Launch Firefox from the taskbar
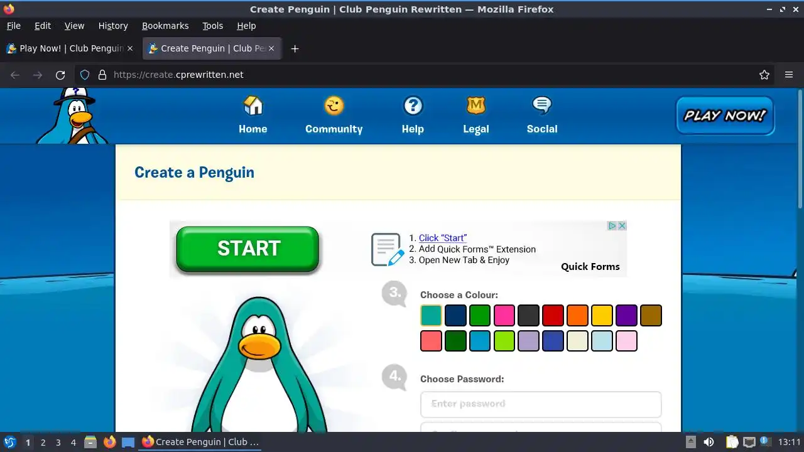Image resolution: width=804 pixels, height=452 pixels. [109, 442]
